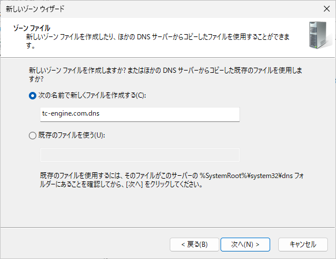Click the tc-engine.com.dns text inside field

coord(70,113)
